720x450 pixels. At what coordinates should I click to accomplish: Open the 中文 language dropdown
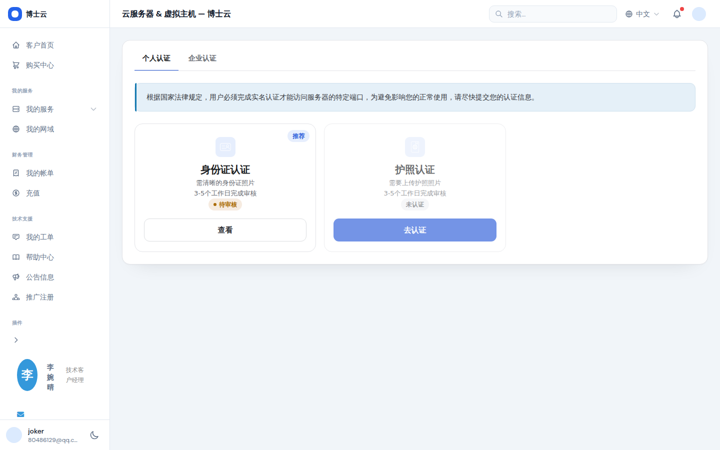642,14
